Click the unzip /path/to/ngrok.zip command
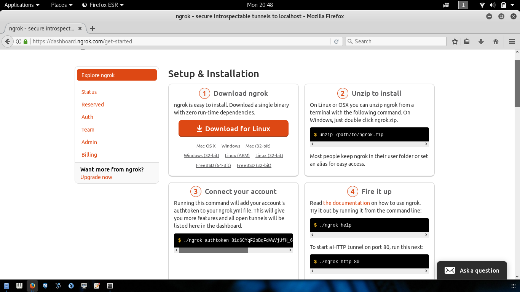 tap(351, 135)
